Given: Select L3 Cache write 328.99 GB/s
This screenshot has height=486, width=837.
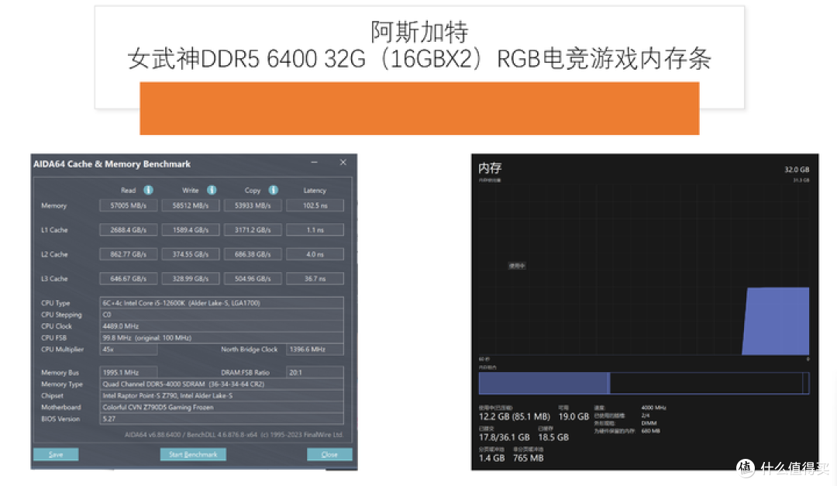Looking at the screenshot, I should coord(191,279).
